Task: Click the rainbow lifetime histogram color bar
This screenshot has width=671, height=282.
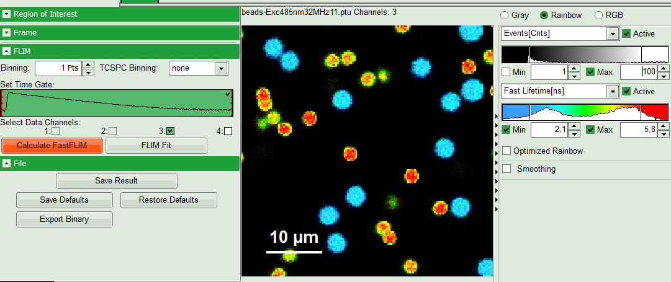Action: [585, 112]
